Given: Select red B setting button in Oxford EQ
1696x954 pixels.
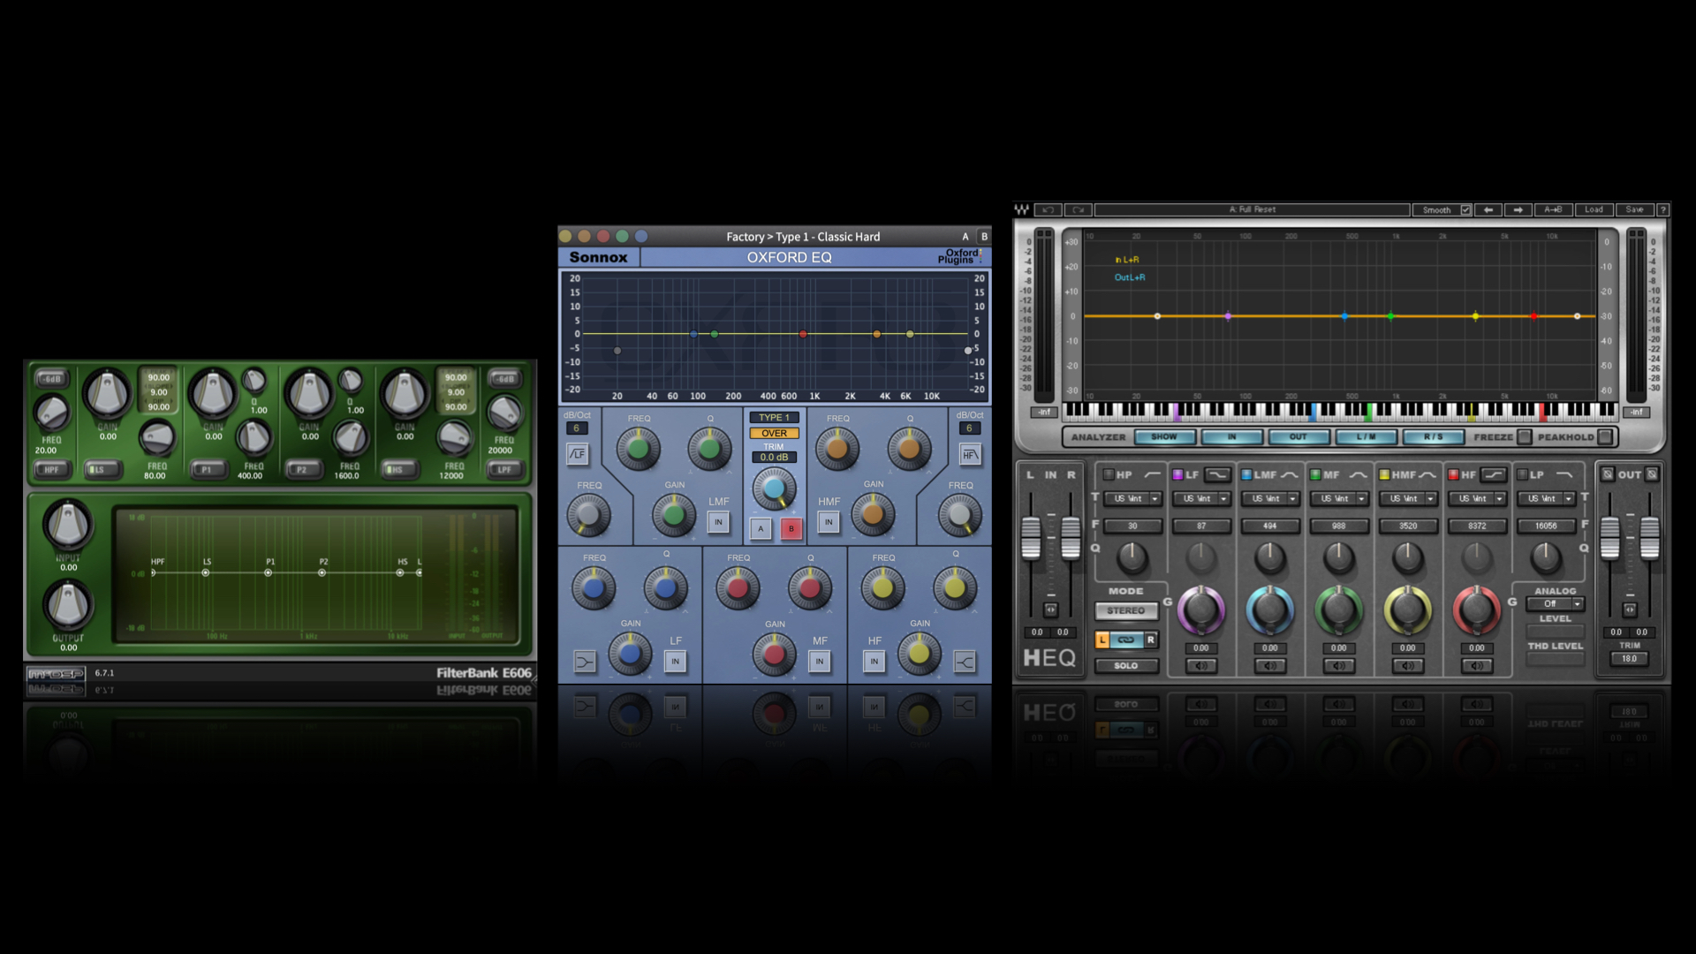Looking at the screenshot, I should 791,528.
